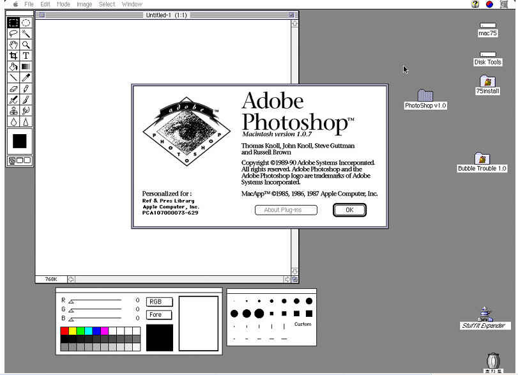The width and height of the screenshot is (518, 375).
Task: Open the File menu
Action: point(29,4)
